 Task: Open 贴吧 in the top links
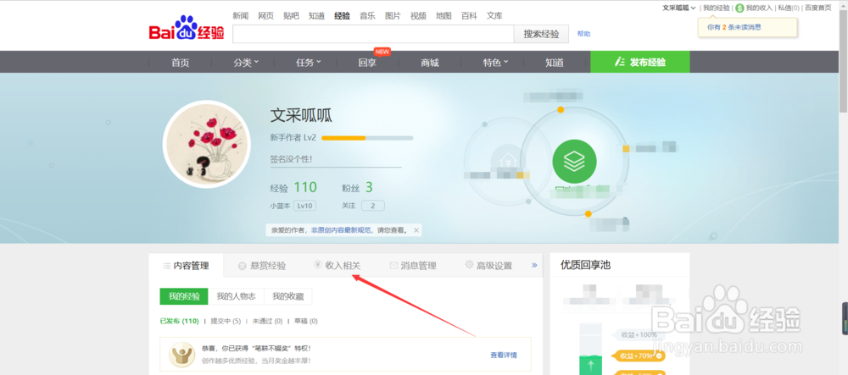click(291, 15)
